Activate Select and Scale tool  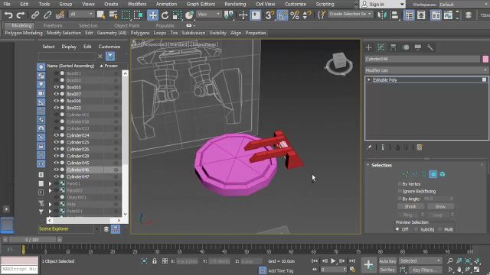point(177,15)
